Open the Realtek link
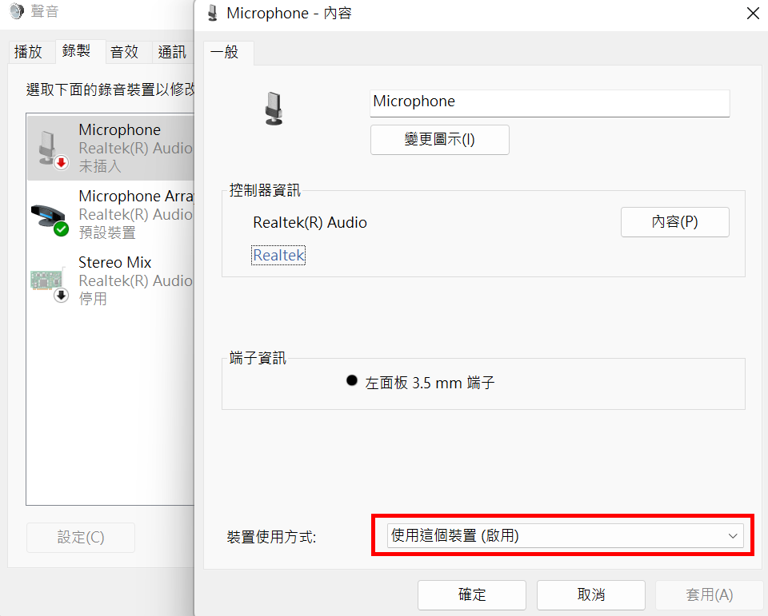 click(x=278, y=255)
